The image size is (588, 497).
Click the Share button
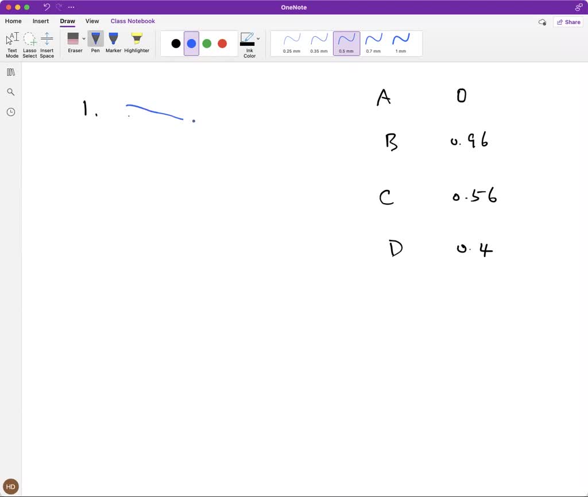(x=568, y=22)
